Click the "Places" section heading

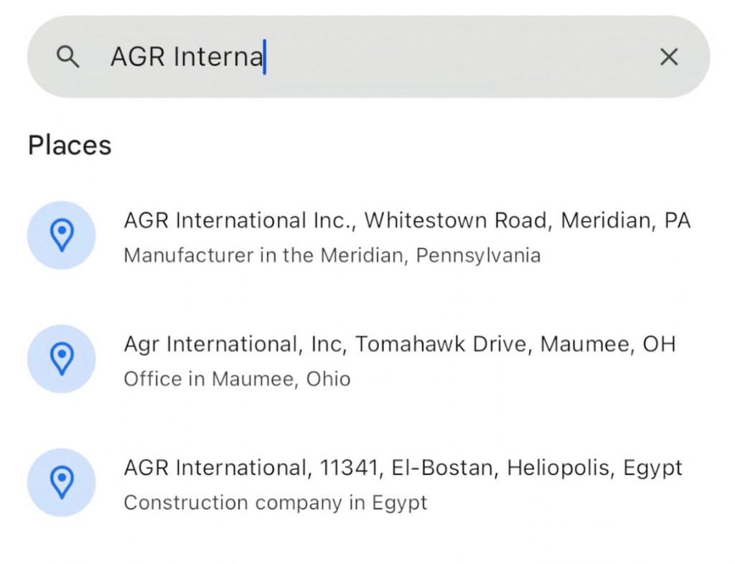point(70,145)
